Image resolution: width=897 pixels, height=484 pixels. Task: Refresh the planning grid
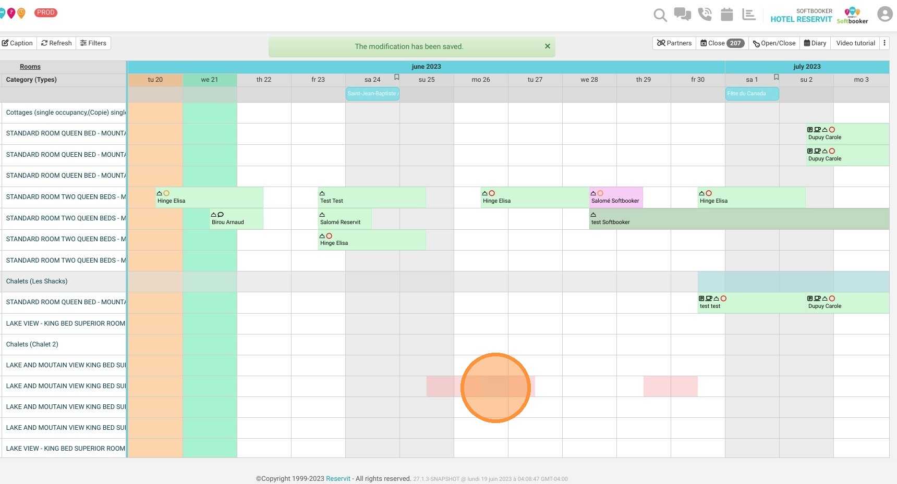56,43
